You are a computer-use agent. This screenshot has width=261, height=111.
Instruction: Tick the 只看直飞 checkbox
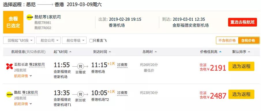coord(91,41)
